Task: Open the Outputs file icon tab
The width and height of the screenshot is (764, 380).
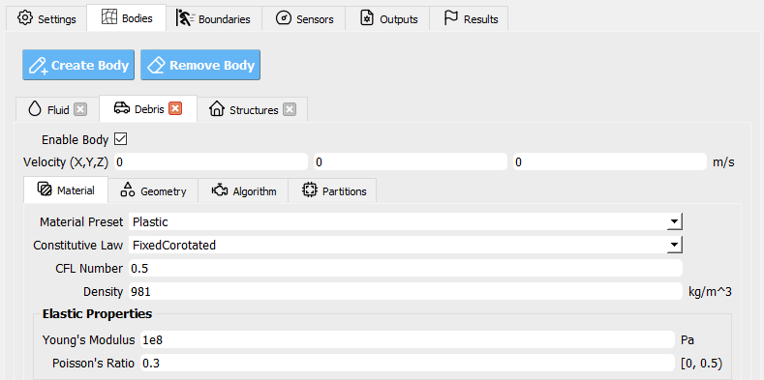Action: click(366, 18)
